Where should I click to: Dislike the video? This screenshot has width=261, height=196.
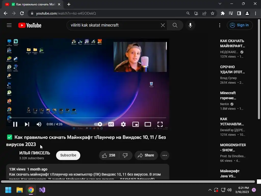tap(125, 155)
